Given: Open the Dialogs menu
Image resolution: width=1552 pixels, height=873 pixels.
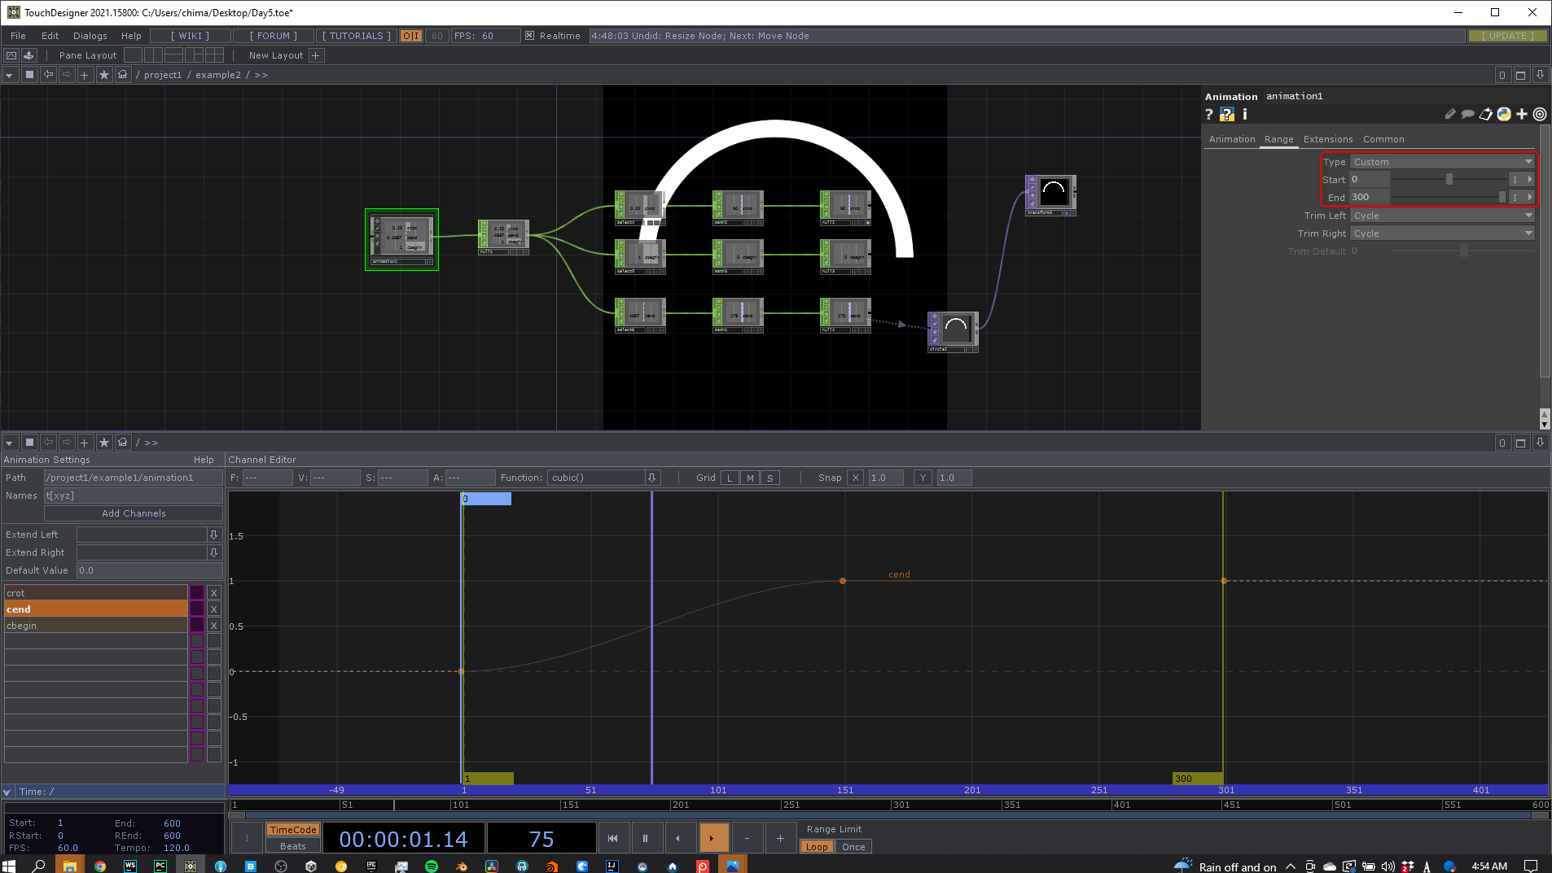Looking at the screenshot, I should point(90,36).
